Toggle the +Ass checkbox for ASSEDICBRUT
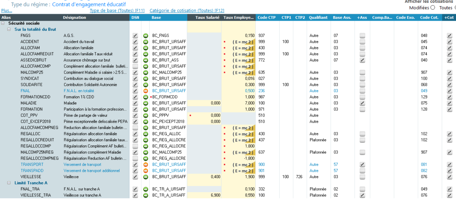Viewport: 456px width, 200px height. (362, 60)
